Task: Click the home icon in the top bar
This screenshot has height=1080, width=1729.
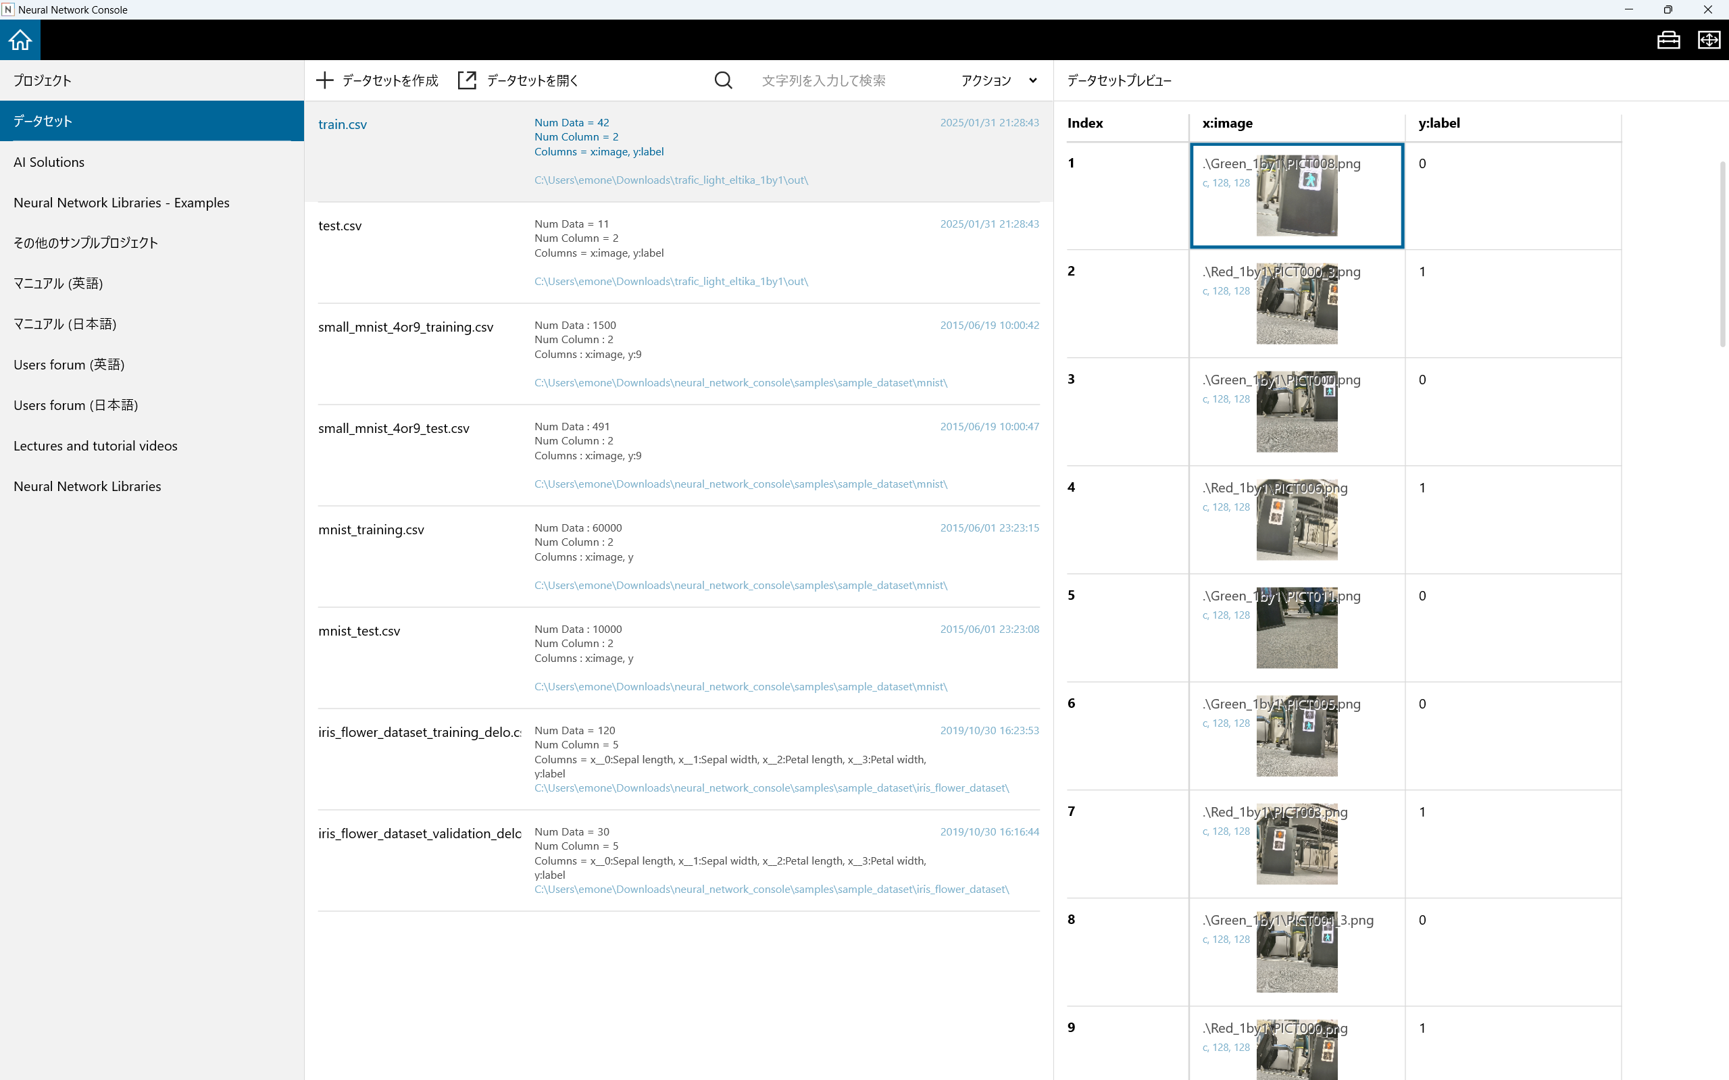Action: point(20,40)
